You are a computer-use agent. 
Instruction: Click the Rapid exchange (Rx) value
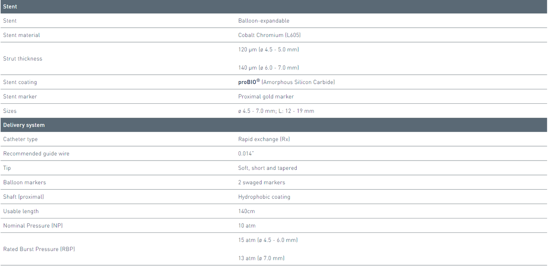pyautogui.click(x=264, y=139)
